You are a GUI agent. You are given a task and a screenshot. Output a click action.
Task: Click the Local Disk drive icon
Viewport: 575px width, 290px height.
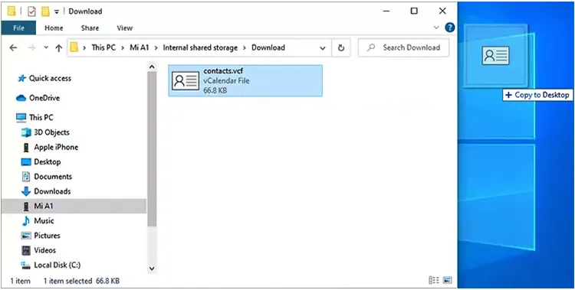click(26, 265)
